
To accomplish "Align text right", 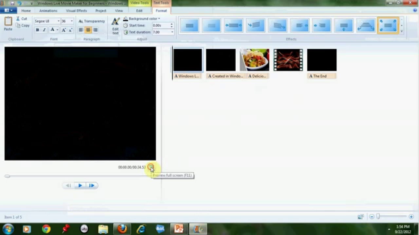I will coord(95,30).
